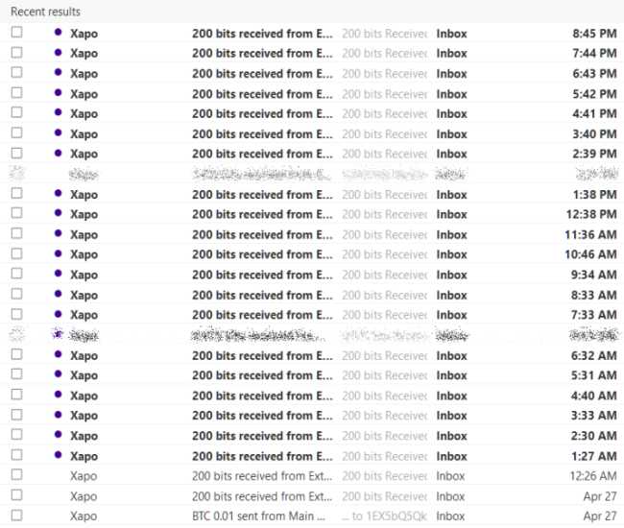The image size is (624, 528).
Task: Click the unread dot of the 2:39 PM email
Action: click(x=59, y=153)
